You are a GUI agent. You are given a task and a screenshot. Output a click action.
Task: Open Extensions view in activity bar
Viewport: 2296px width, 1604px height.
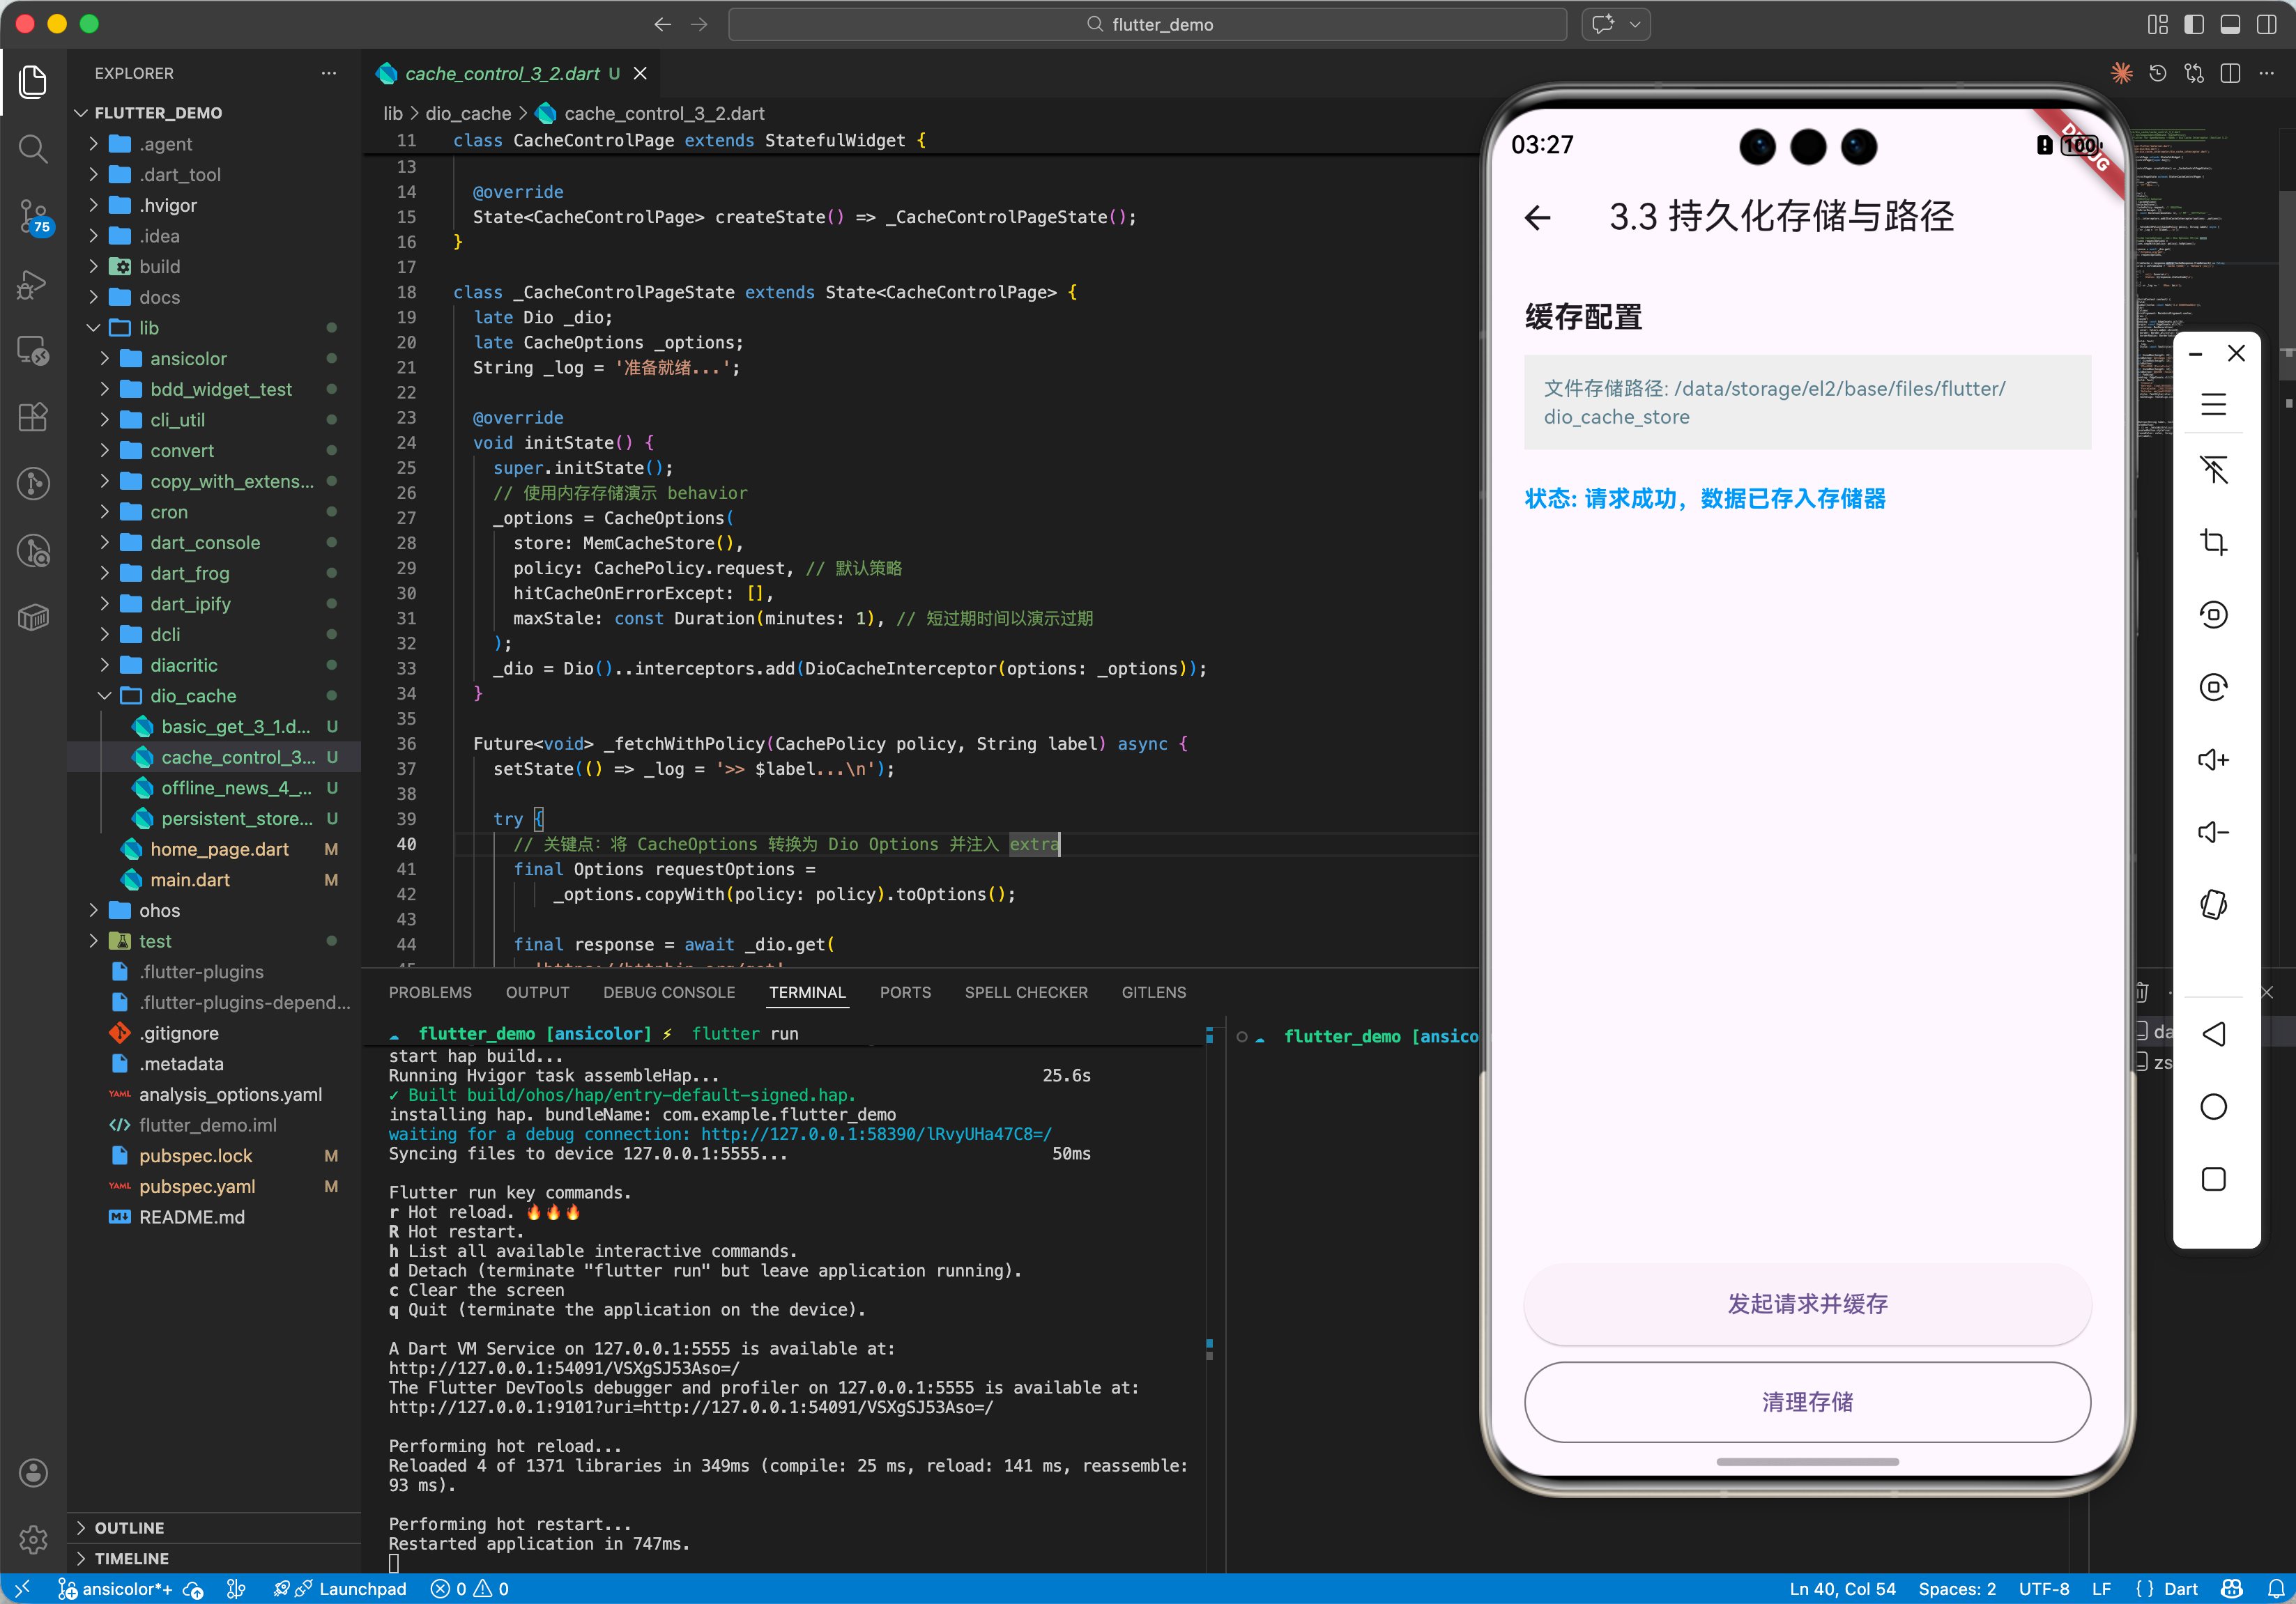pos(33,417)
